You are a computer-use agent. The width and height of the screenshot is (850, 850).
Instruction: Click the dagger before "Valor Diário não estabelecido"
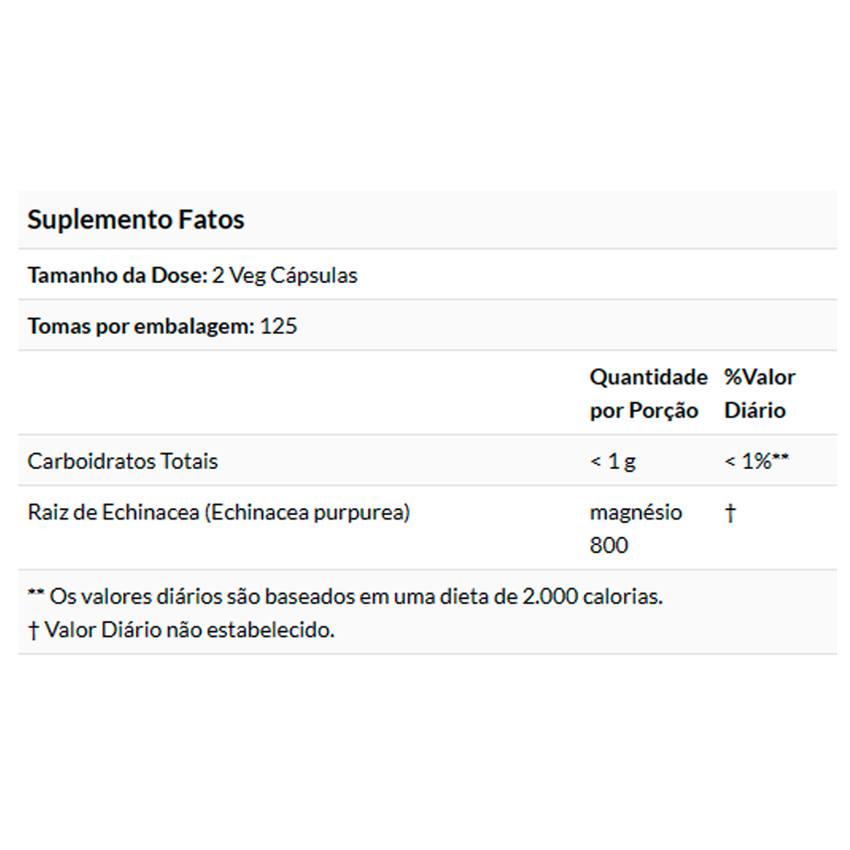tap(33, 631)
